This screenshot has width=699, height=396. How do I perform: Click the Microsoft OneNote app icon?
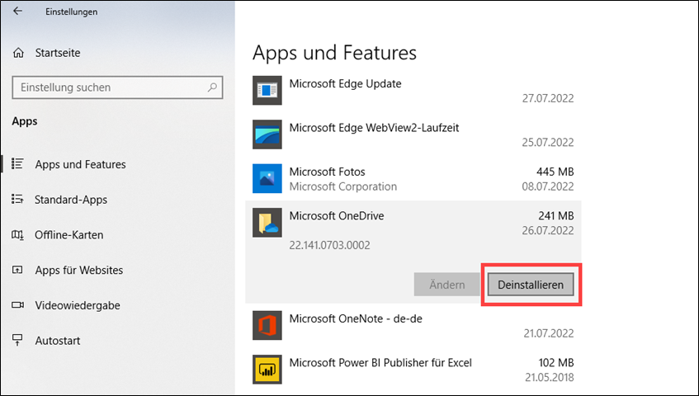coord(267,326)
